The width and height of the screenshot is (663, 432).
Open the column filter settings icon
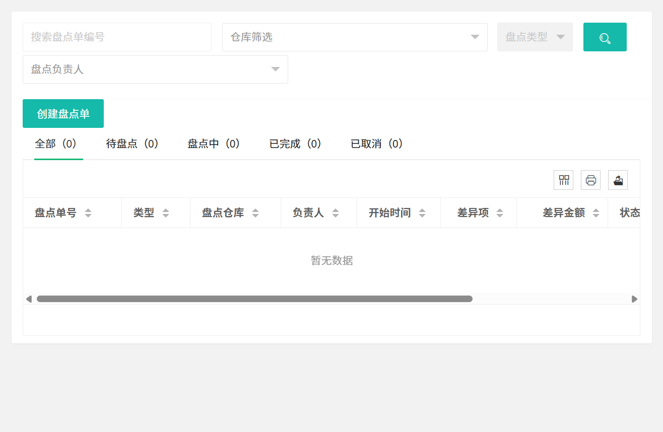click(x=564, y=180)
